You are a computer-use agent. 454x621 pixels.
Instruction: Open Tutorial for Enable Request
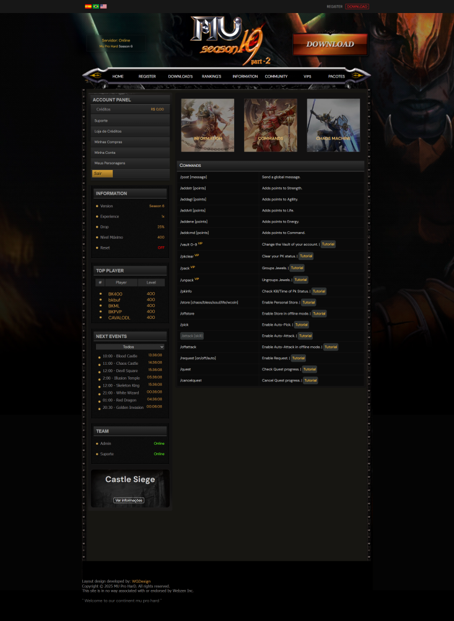coord(298,358)
